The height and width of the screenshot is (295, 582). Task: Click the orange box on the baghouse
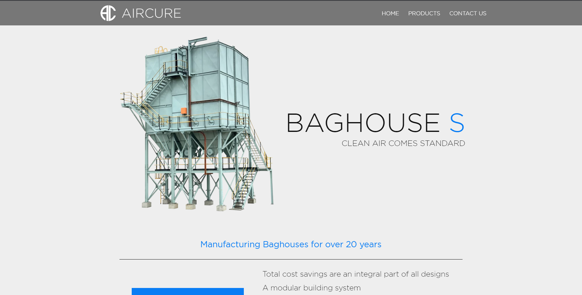pyautogui.click(x=183, y=111)
